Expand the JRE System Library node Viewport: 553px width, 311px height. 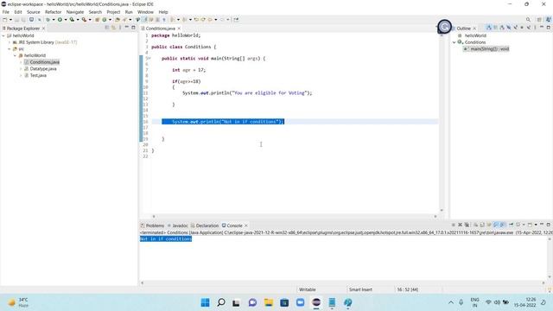tap(10, 42)
